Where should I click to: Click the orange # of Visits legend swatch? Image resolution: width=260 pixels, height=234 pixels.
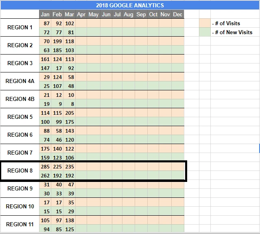[x=205, y=23]
